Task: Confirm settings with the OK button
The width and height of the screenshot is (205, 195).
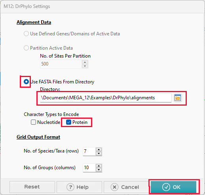Action: [x=173, y=187]
